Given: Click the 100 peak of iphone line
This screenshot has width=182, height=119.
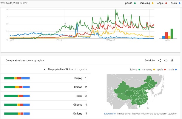Looking at the screenshot, I should [x=116, y=10].
